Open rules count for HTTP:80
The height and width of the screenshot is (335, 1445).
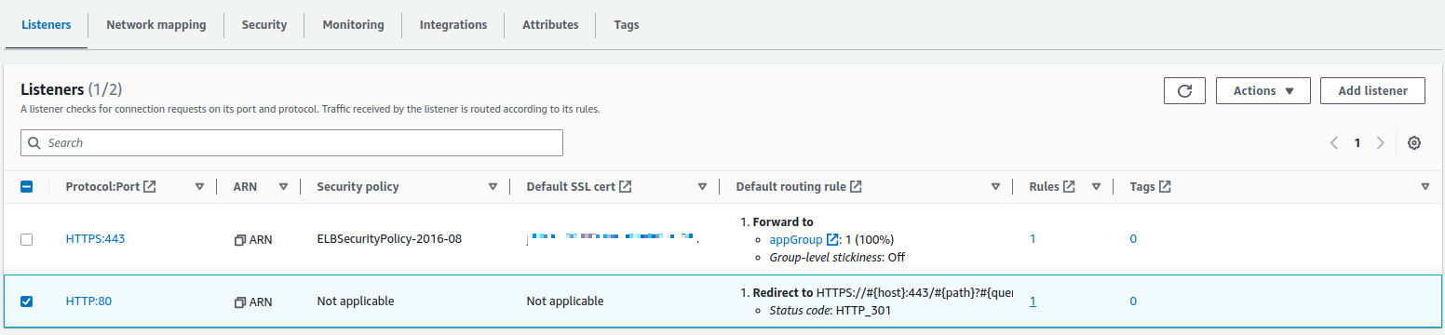click(1033, 301)
